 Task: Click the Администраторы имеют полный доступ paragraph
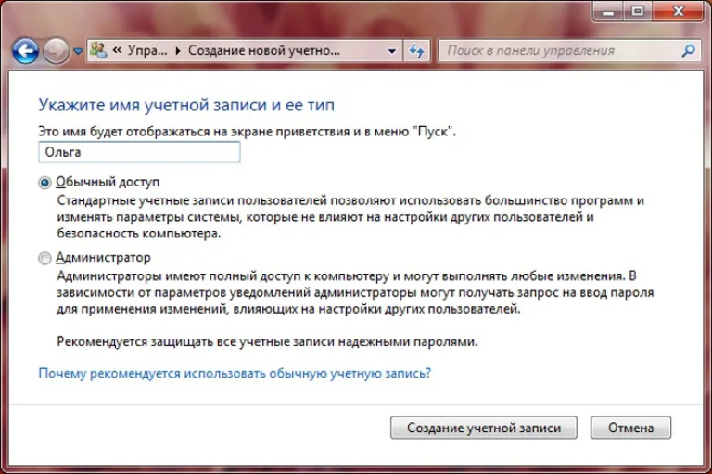[355, 293]
